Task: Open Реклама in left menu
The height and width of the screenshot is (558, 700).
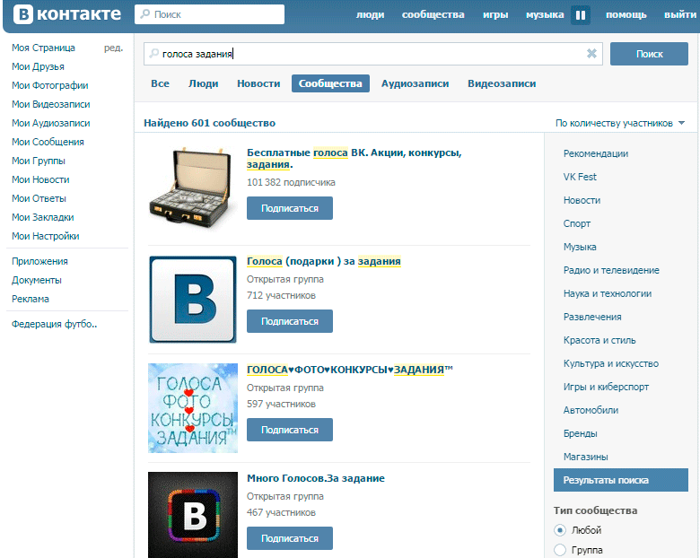Action: click(31, 299)
